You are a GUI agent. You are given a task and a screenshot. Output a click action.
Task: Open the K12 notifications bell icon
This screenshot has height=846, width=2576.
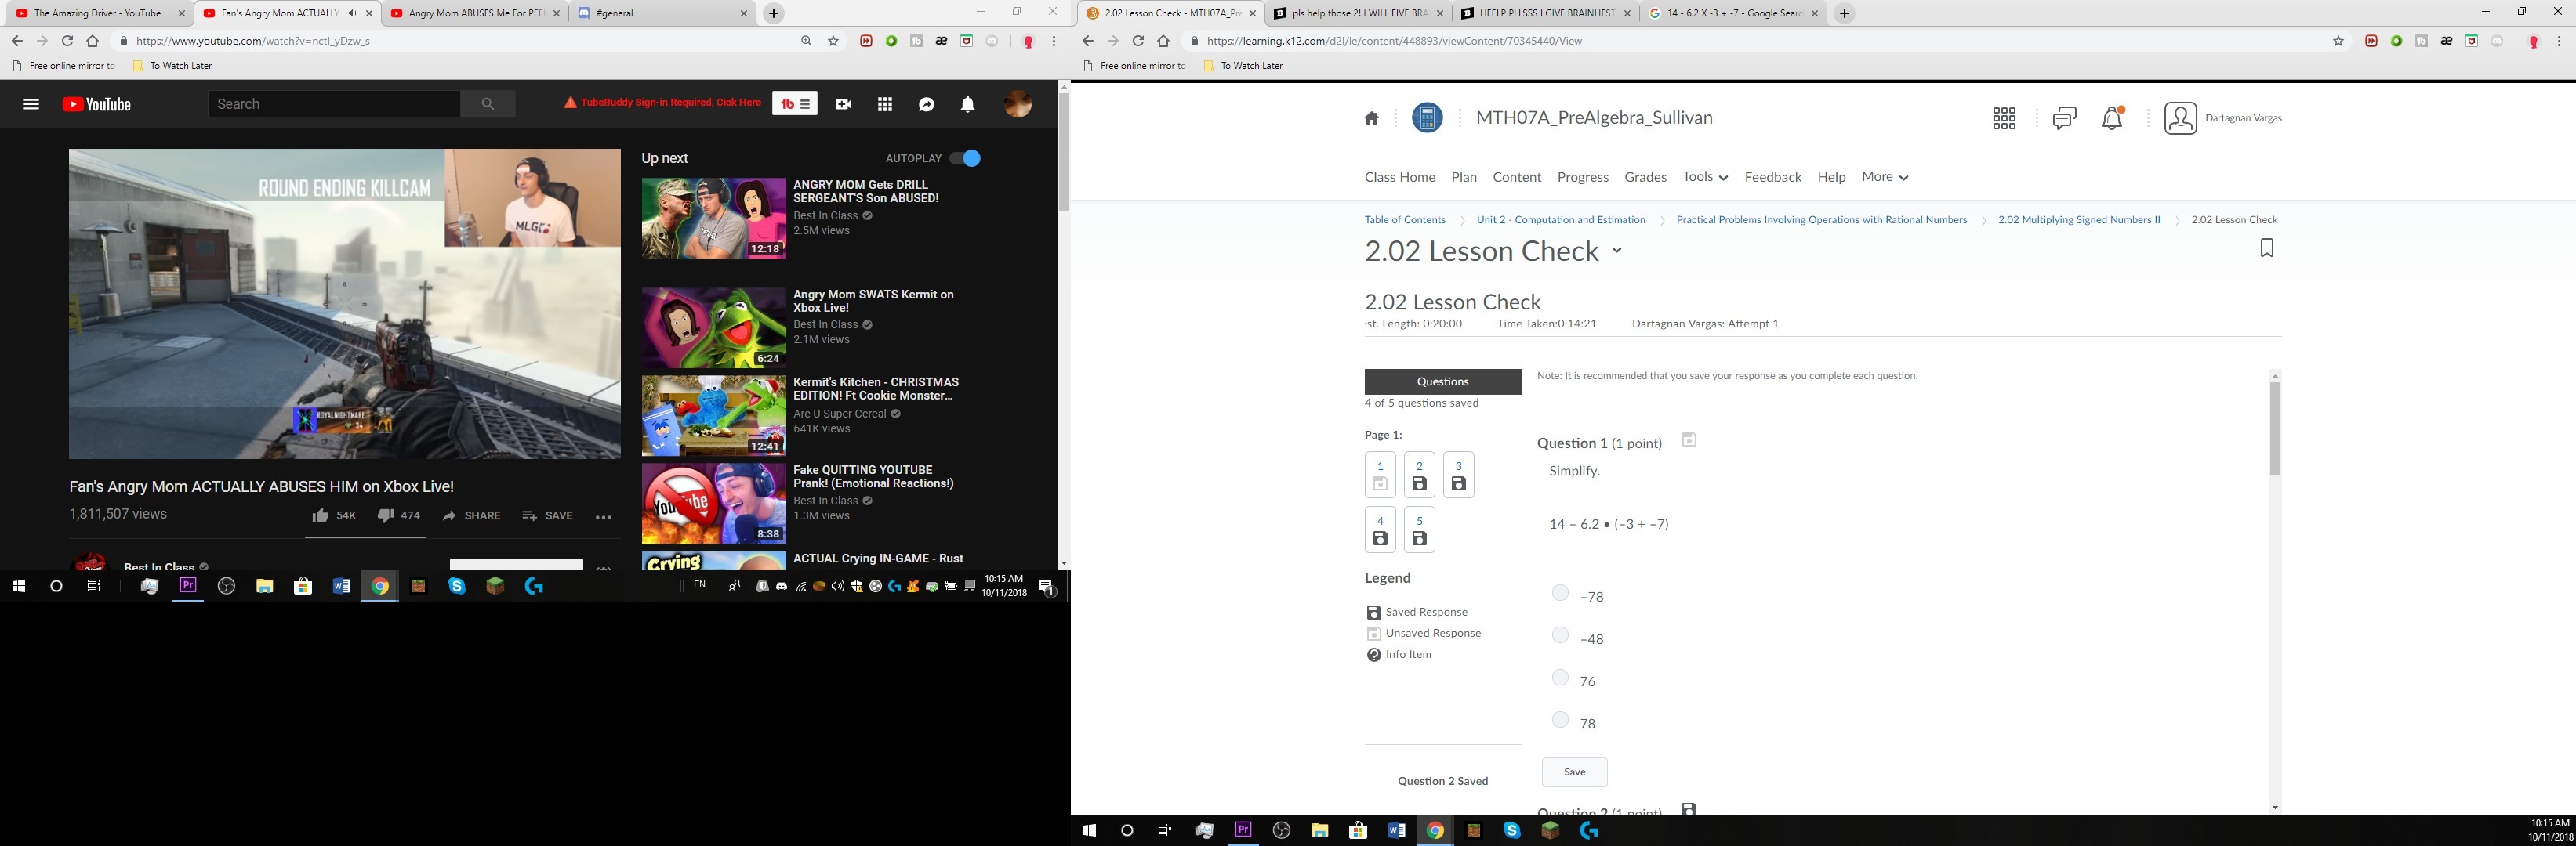2111,117
